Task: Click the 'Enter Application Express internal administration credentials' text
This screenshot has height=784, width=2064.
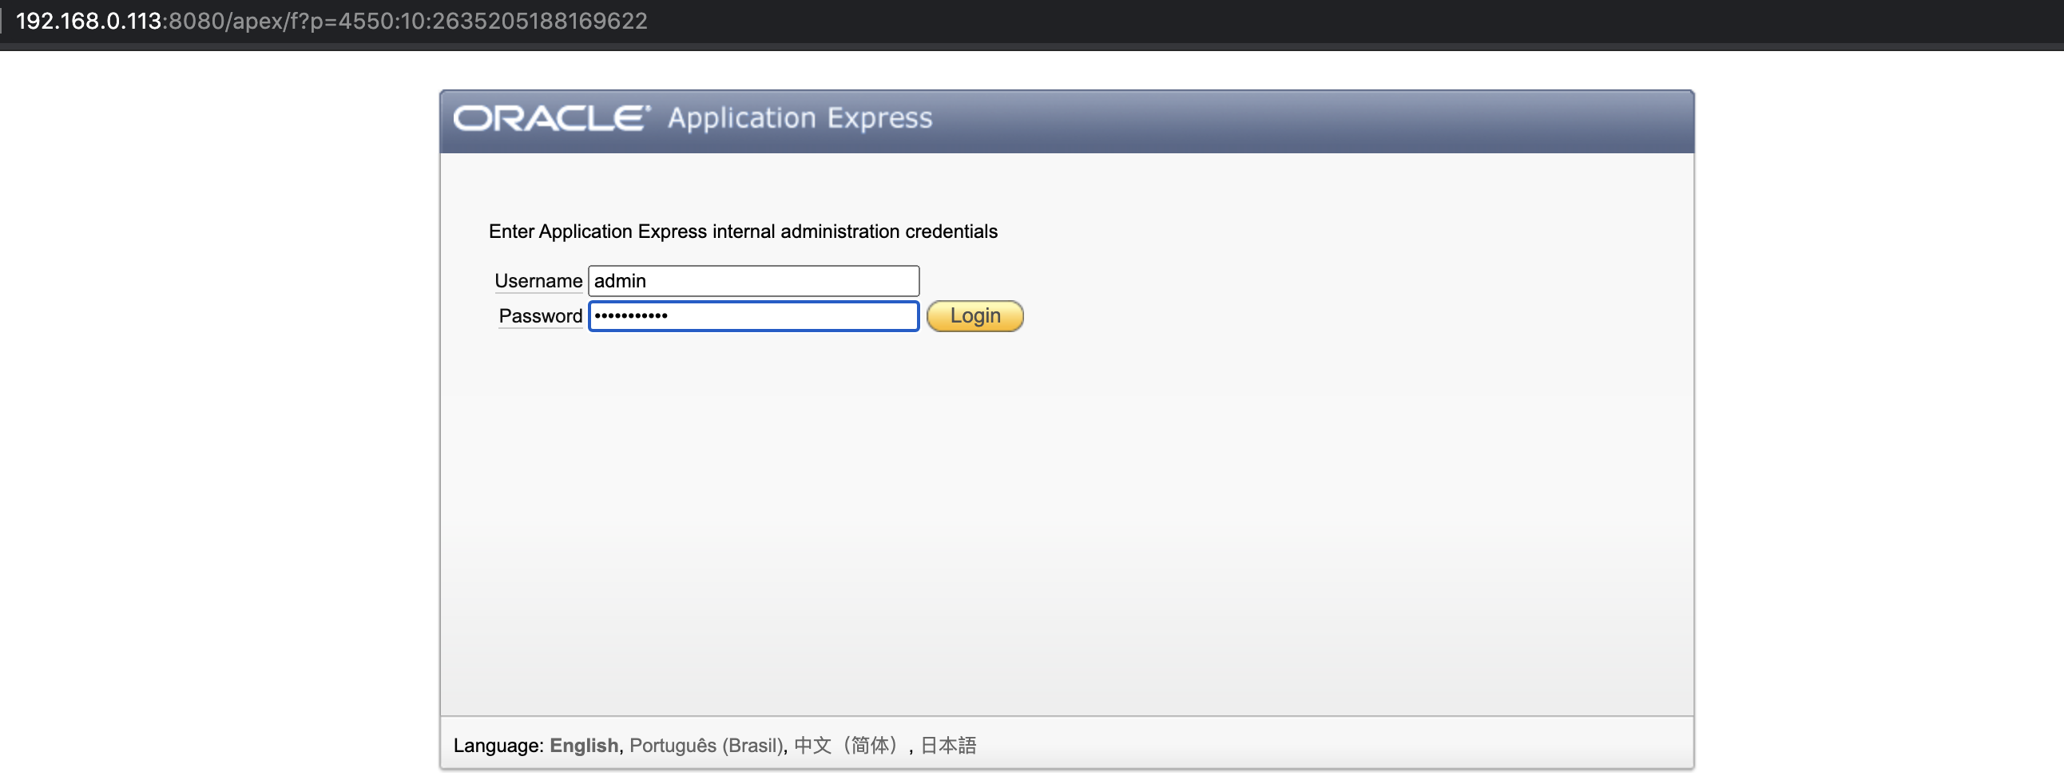Action: point(743,232)
